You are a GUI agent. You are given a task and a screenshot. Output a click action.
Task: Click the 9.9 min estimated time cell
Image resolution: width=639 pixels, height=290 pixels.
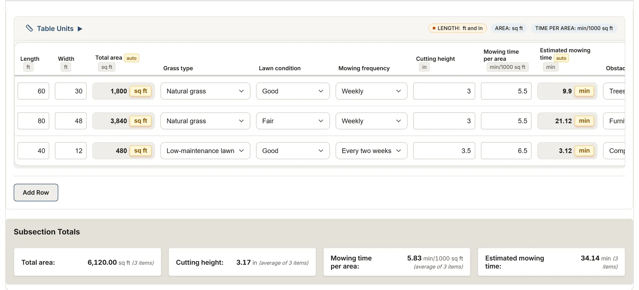(567, 91)
